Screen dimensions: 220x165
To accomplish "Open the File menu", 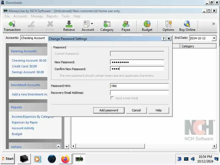I will tap(7, 16).
